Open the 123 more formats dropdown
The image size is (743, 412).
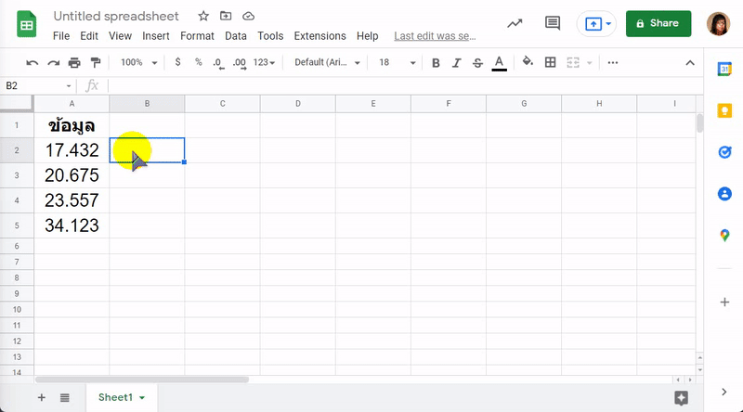264,62
